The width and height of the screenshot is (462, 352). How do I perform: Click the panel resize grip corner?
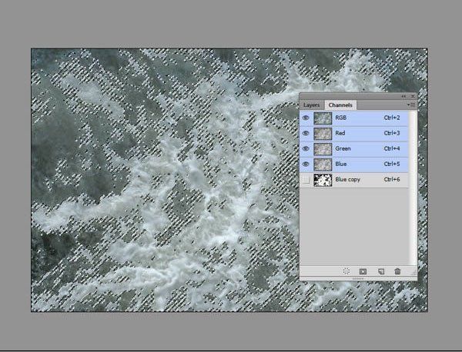[413, 272]
